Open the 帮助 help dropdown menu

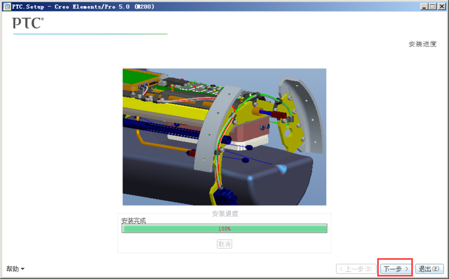point(15,269)
